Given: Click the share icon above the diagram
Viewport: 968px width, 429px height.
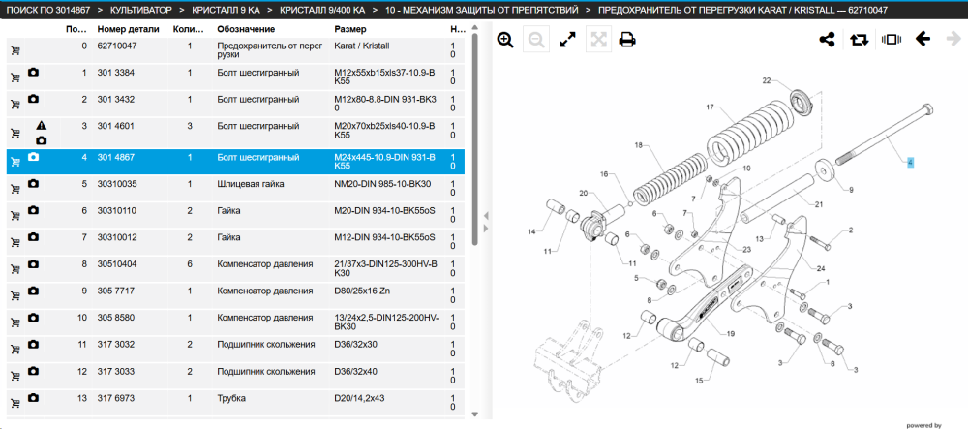Looking at the screenshot, I should [827, 40].
